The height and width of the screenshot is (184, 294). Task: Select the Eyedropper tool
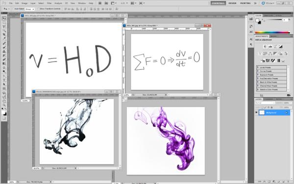coord(4,39)
